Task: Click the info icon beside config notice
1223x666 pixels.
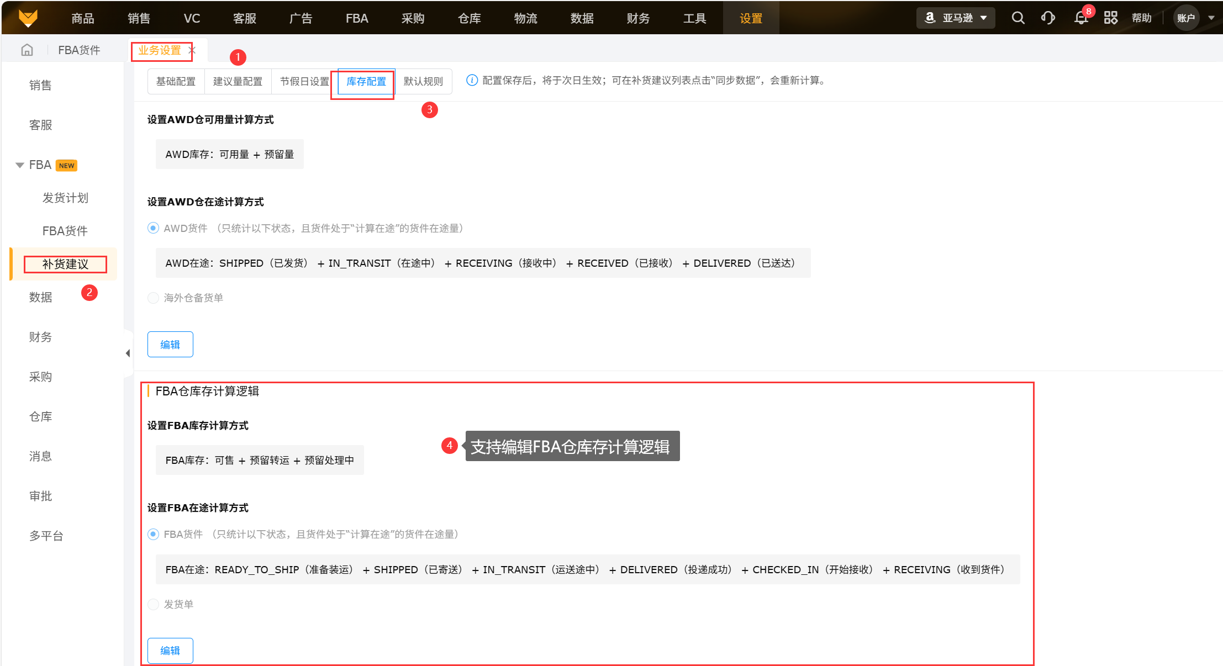Action: pos(472,81)
